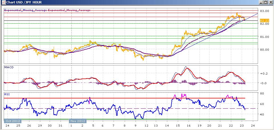
Task: Click the -0.0 MACD axis value
Action: (x=263, y=83)
